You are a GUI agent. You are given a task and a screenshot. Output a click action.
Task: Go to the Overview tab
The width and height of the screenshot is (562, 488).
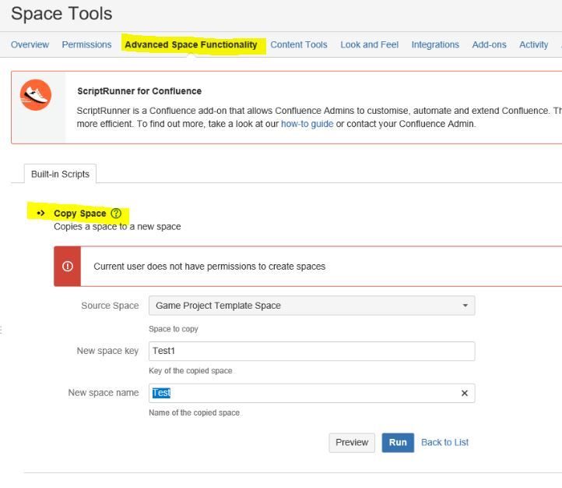pos(30,44)
